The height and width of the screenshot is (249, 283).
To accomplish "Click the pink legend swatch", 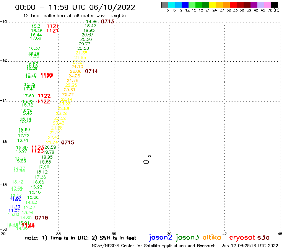I will tap(267, 5).
